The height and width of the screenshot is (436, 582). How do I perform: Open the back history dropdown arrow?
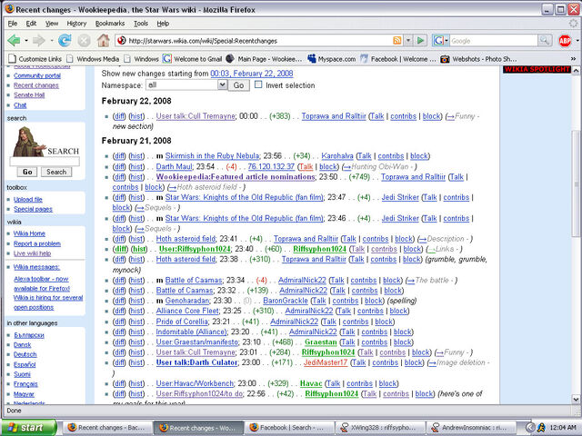(26, 40)
